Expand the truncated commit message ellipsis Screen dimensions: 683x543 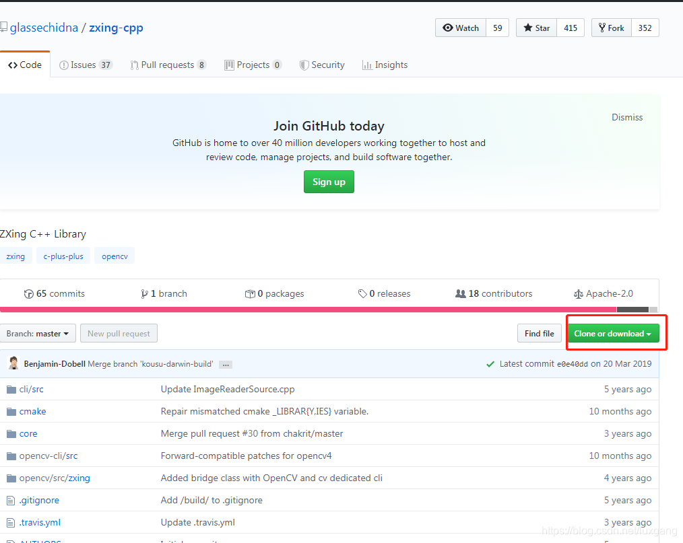click(225, 363)
